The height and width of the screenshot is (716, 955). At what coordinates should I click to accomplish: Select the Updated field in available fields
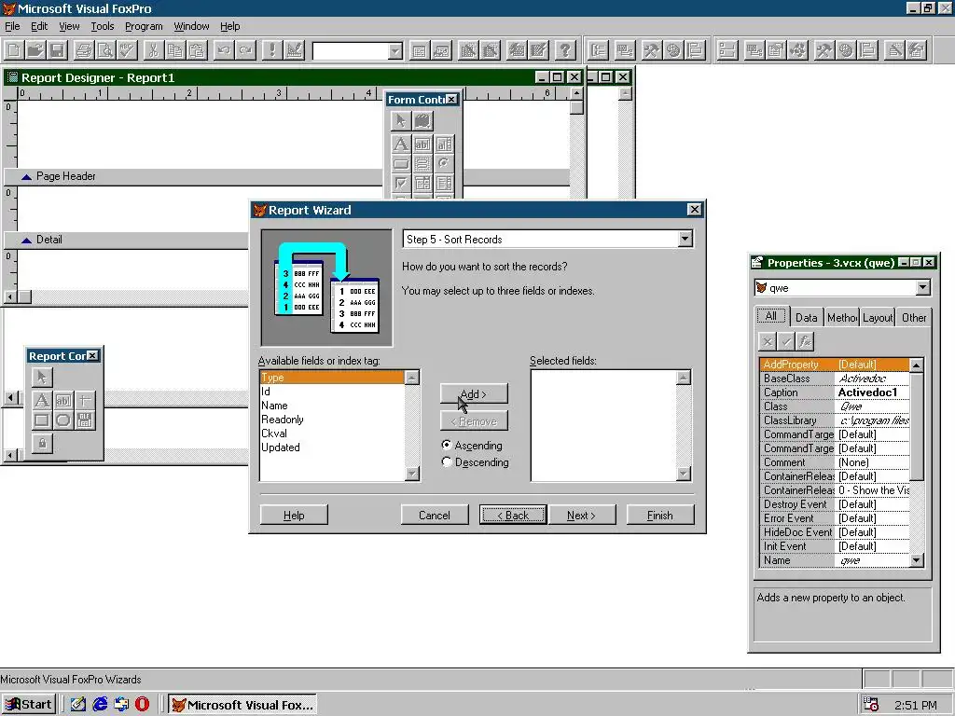pyautogui.click(x=332, y=447)
